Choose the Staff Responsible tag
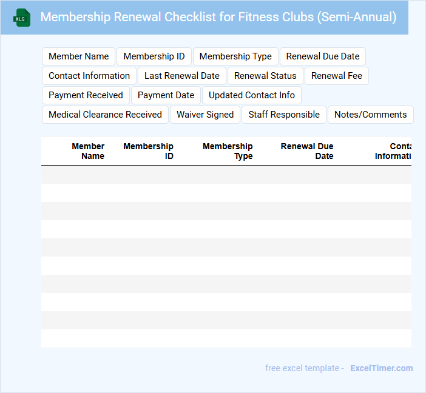Viewport: 426px width, 393px height. (x=284, y=115)
